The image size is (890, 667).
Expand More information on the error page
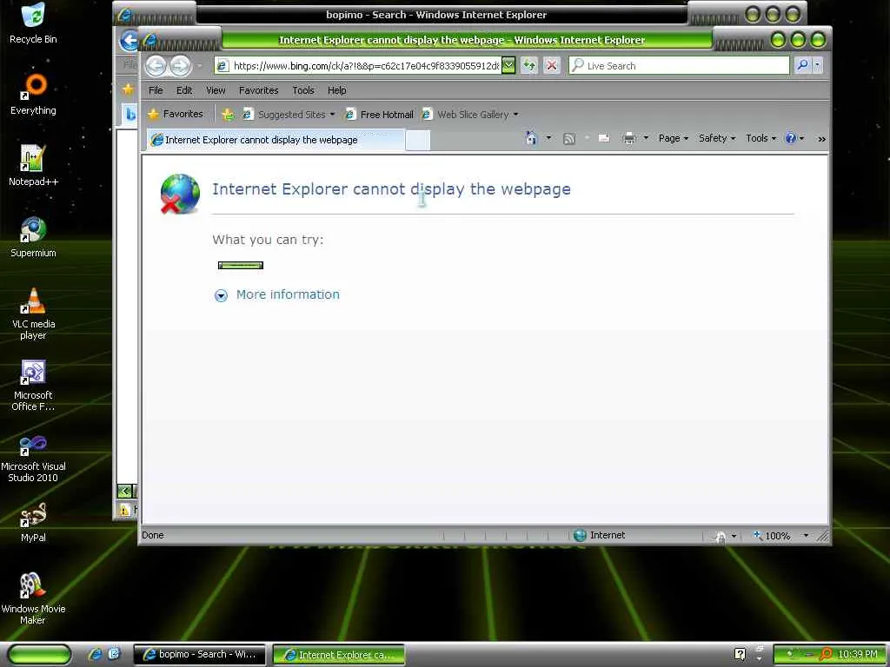[221, 295]
